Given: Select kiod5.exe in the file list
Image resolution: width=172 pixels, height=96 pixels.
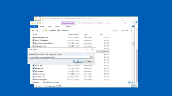Looking at the screenshot, I should (x=39, y=66).
